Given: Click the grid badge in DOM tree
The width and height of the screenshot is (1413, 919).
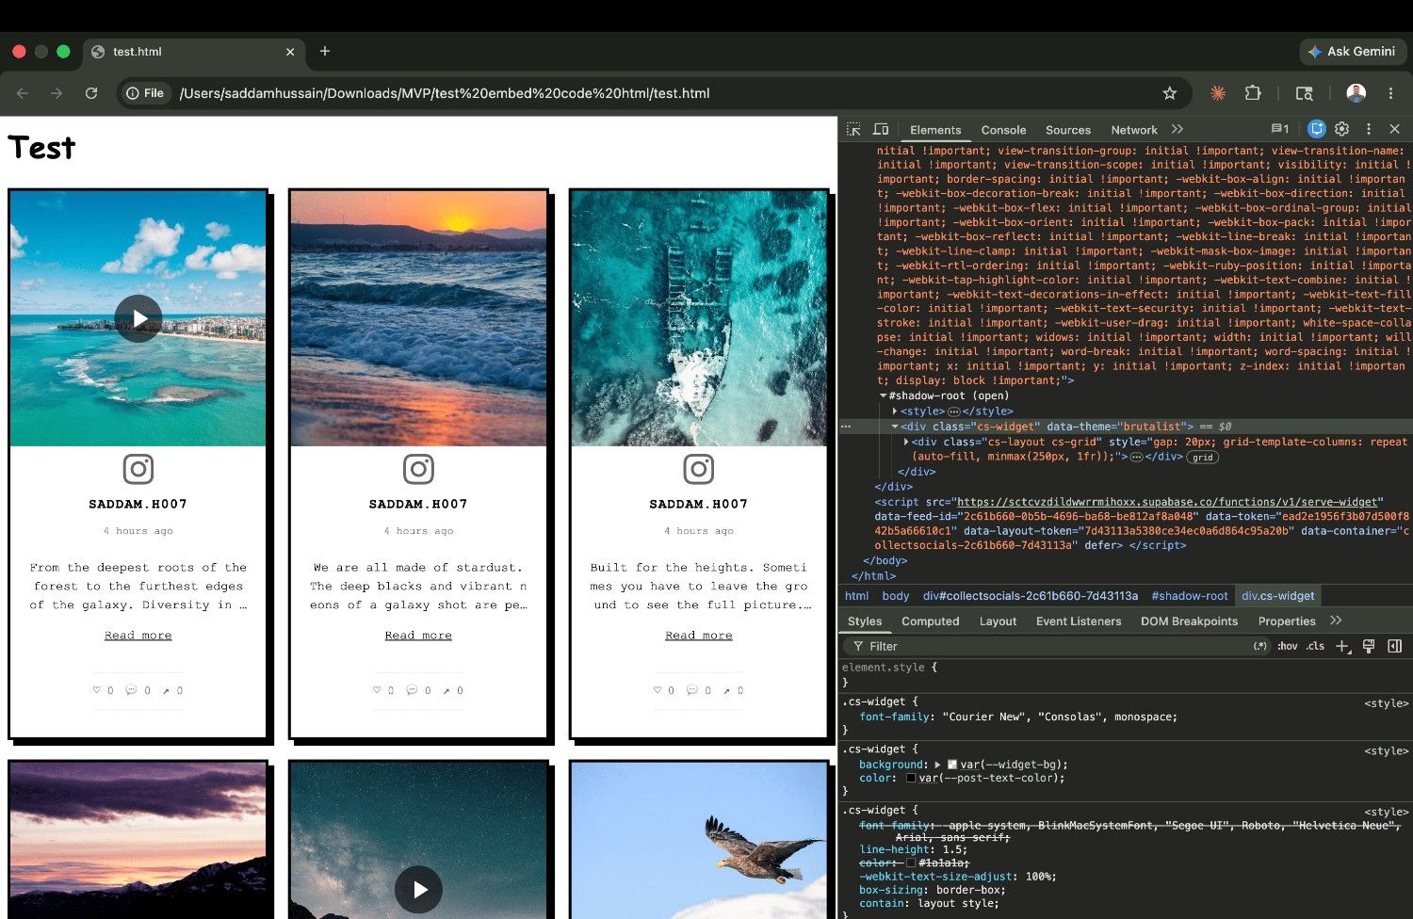Looking at the screenshot, I should 1201,458.
